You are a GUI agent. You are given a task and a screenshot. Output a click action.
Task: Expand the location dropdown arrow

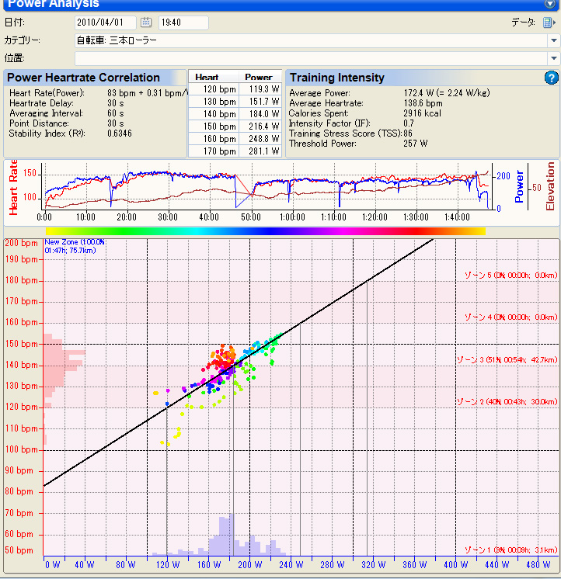click(x=553, y=58)
